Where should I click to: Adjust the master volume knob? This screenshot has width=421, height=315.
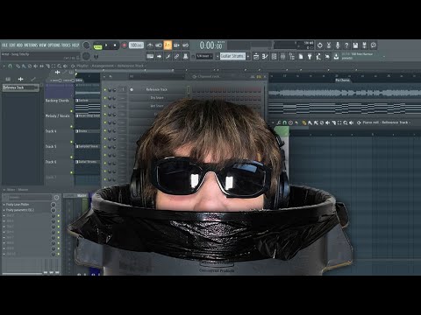pyautogui.click(x=86, y=45)
